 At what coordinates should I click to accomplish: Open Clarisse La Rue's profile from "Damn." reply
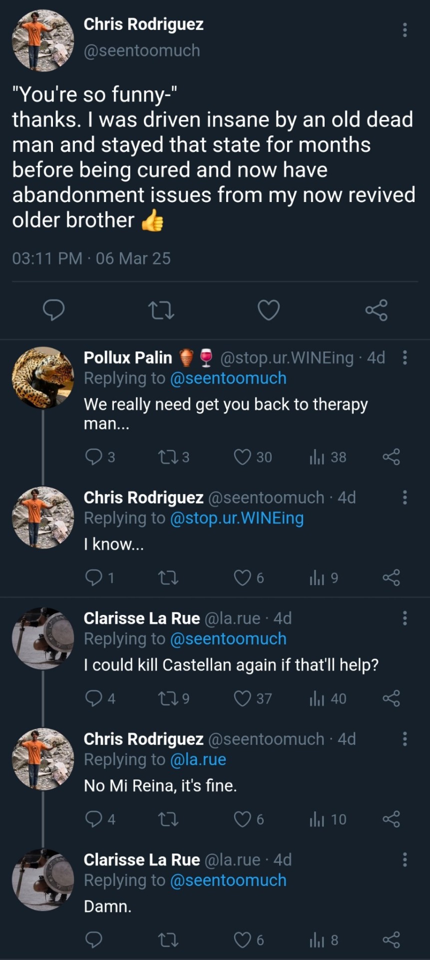click(x=141, y=859)
